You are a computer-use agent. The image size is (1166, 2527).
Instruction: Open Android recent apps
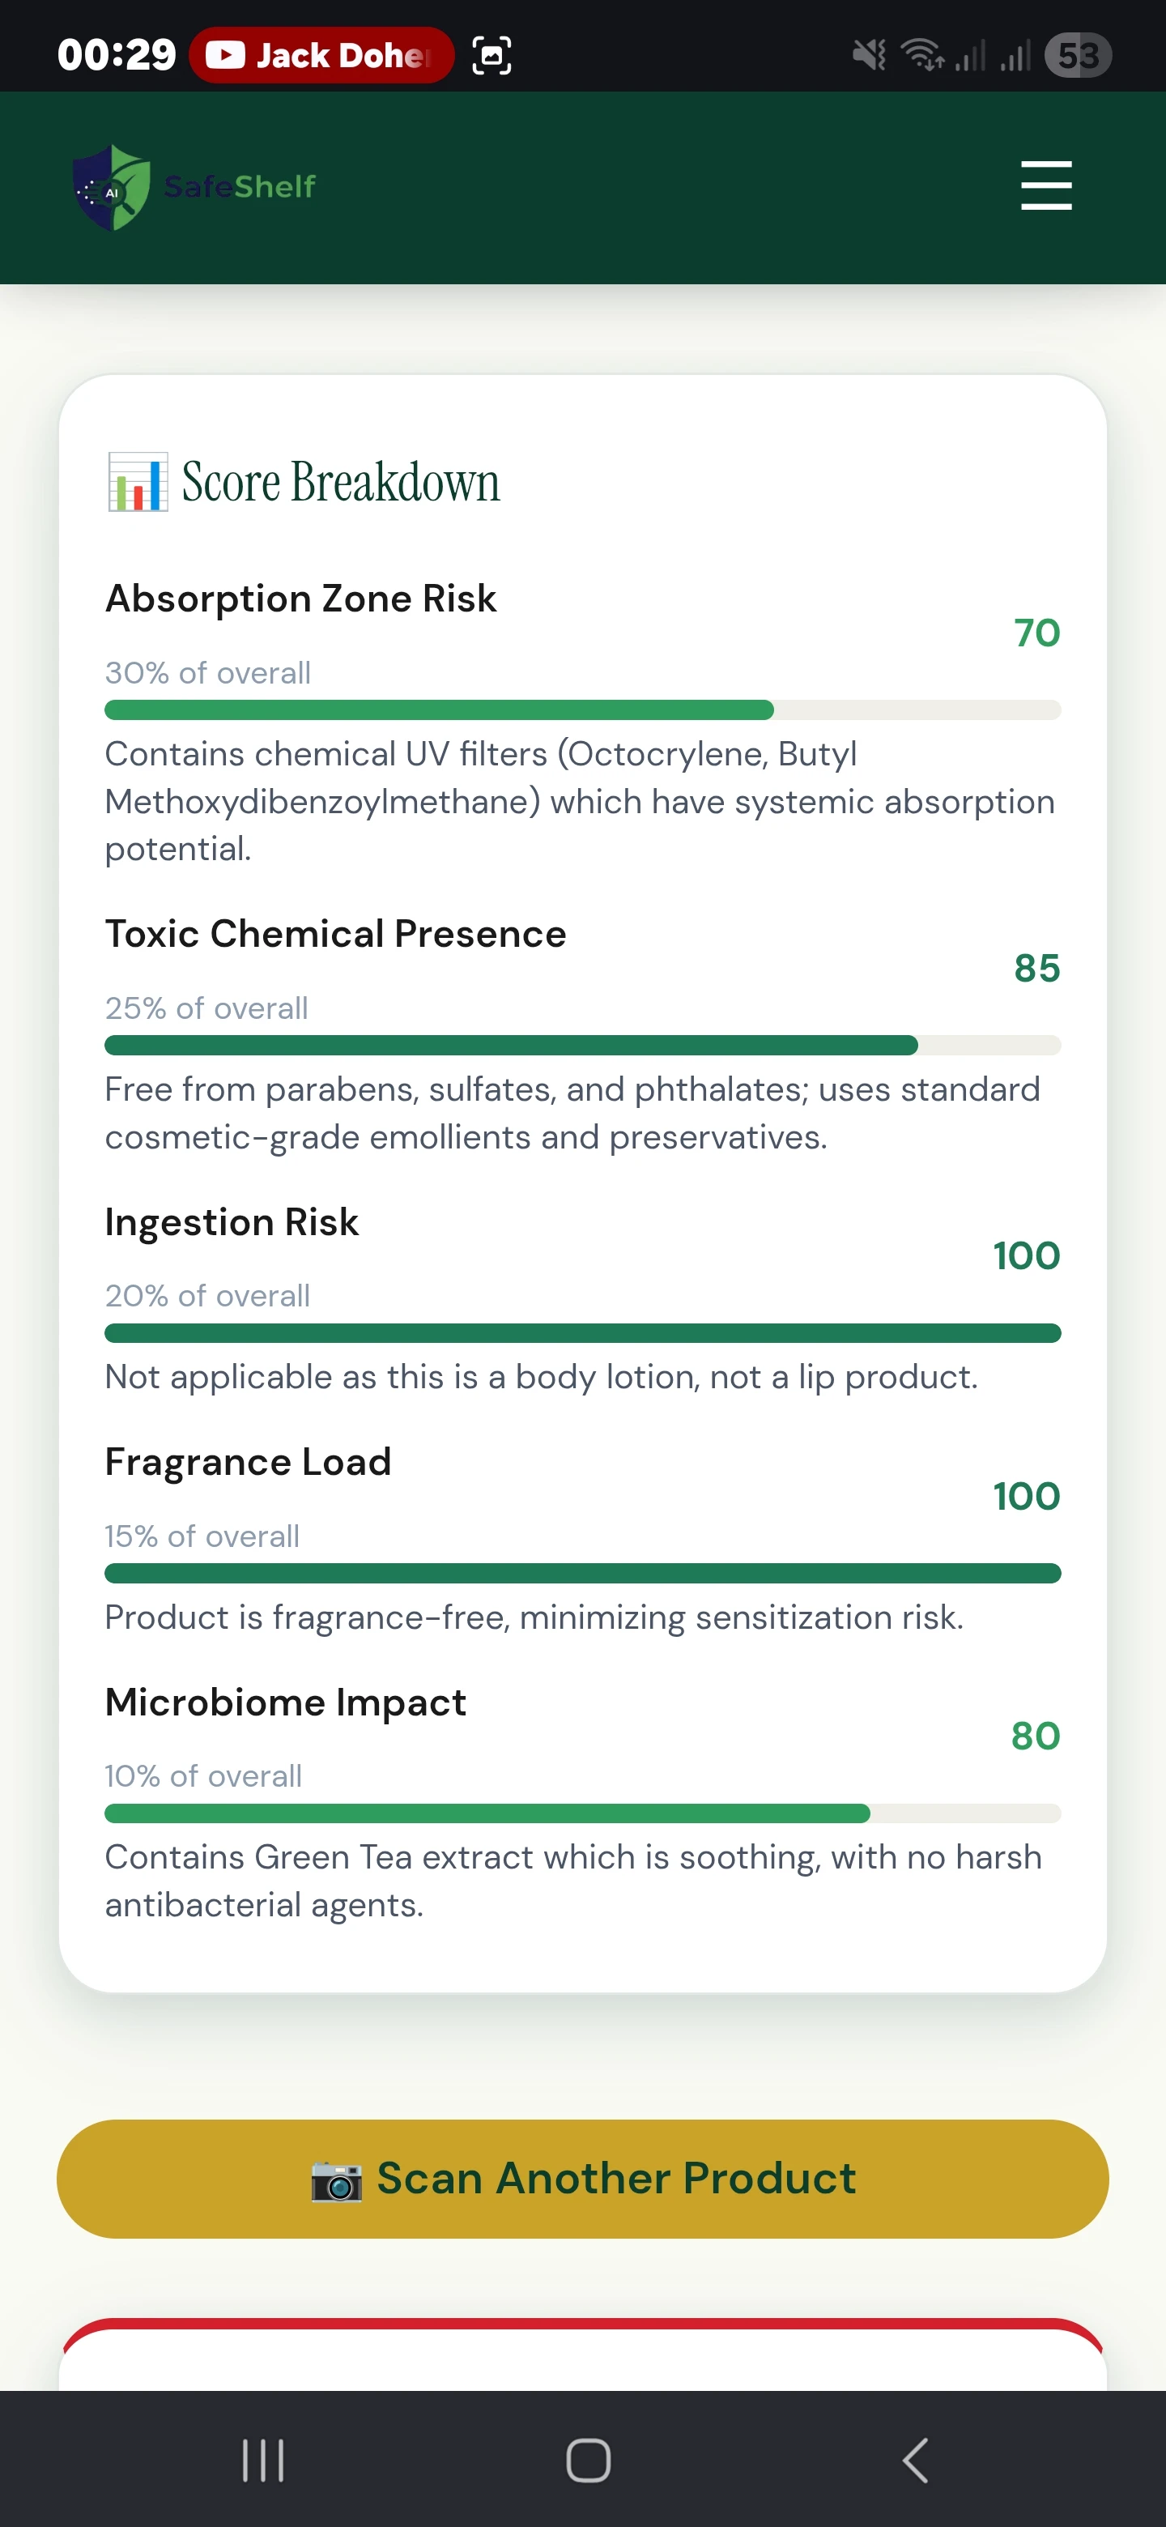[263, 2459]
